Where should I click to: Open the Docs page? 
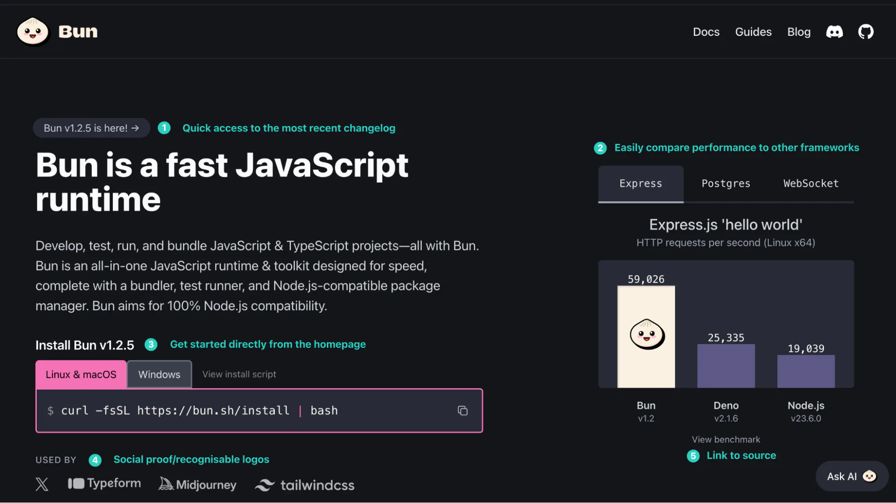706,32
